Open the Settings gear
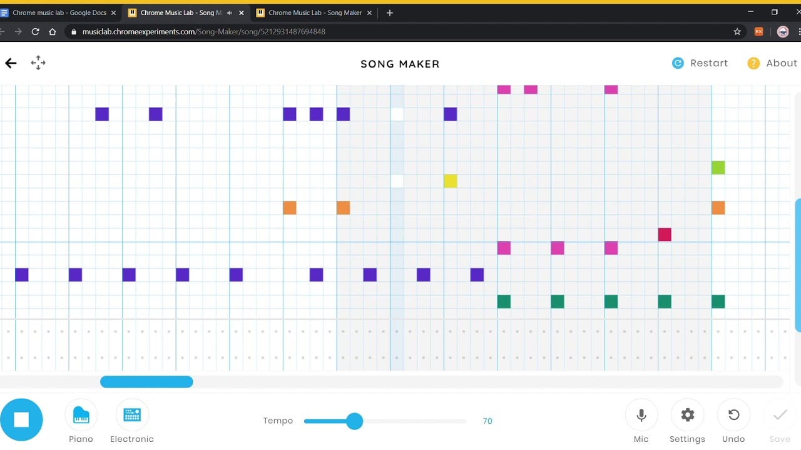This screenshot has width=801, height=450. coord(687,415)
